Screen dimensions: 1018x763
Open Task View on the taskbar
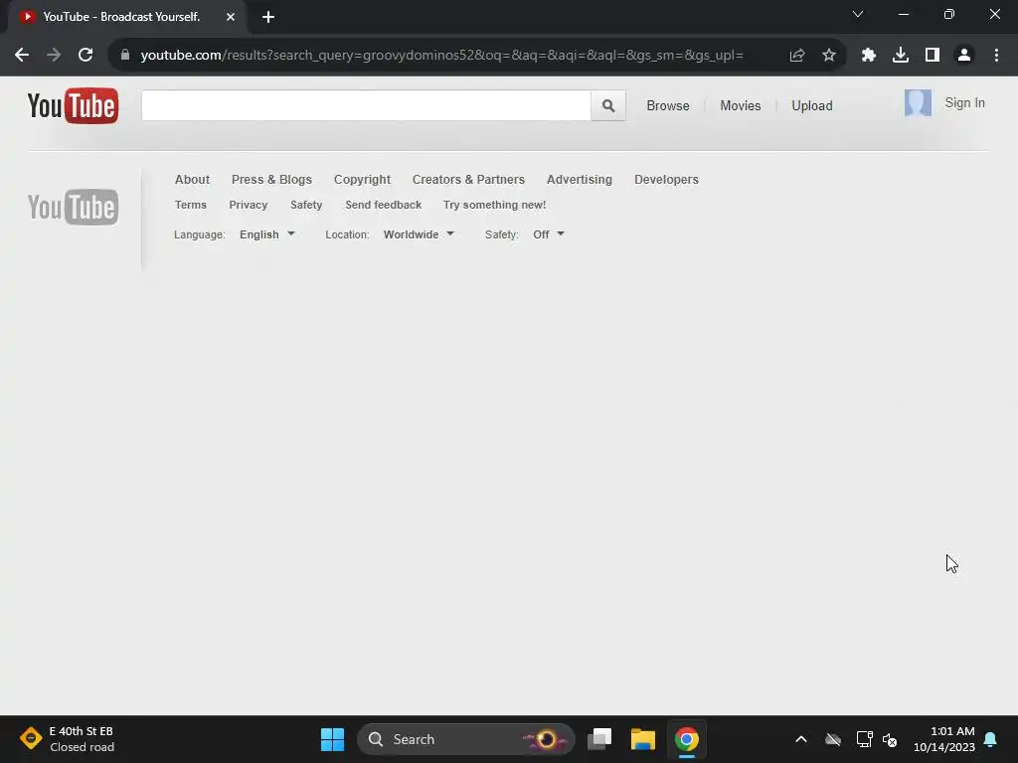click(x=599, y=739)
